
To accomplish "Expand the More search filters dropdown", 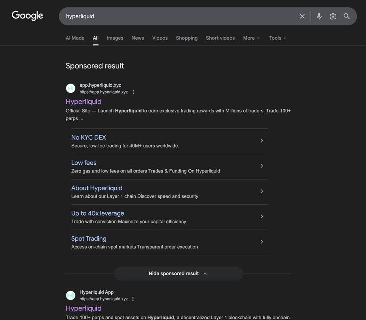I will [x=251, y=38].
